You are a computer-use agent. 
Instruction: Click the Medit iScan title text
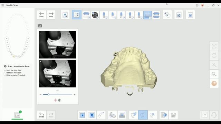click(12, 5)
